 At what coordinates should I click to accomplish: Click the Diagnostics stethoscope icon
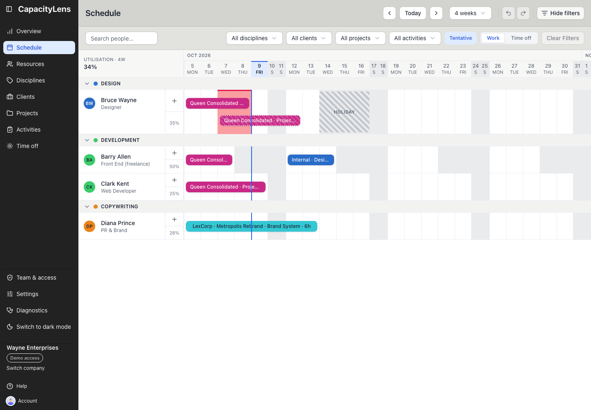(x=10, y=310)
